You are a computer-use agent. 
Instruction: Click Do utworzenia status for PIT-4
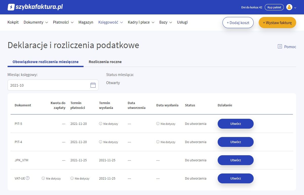click(x=196, y=142)
